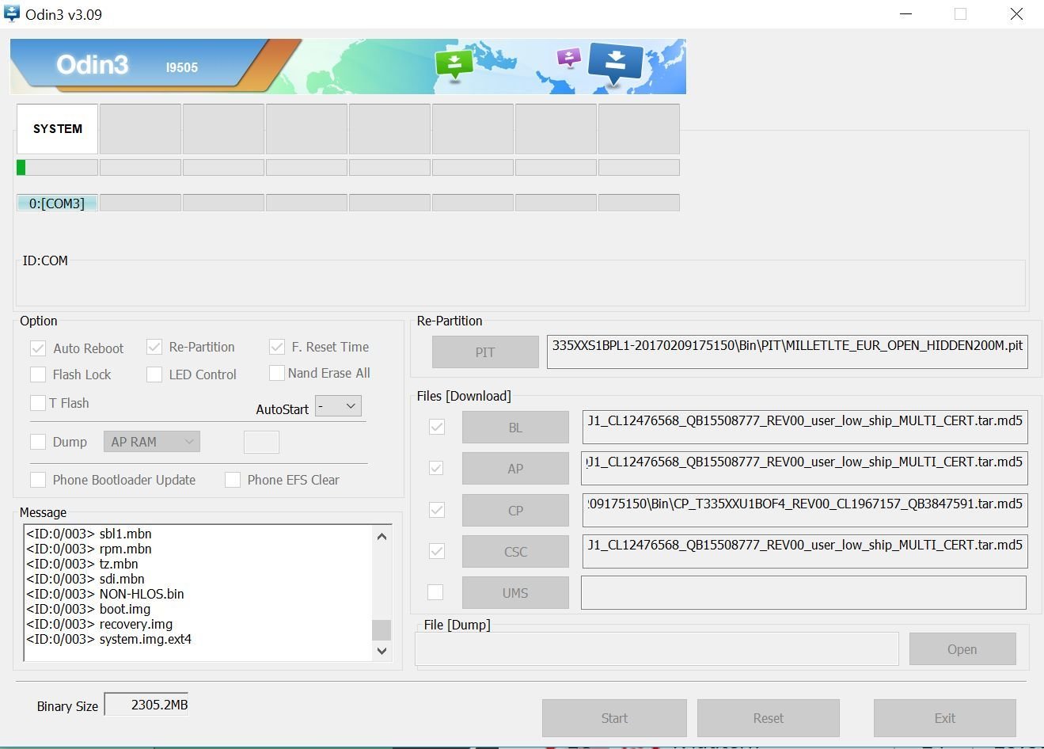Open the AP RAM dump dropdown
Viewport: 1044px width, 749px height.
click(x=151, y=442)
